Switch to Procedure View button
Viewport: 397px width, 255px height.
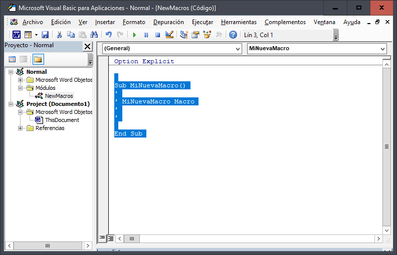point(102,238)
